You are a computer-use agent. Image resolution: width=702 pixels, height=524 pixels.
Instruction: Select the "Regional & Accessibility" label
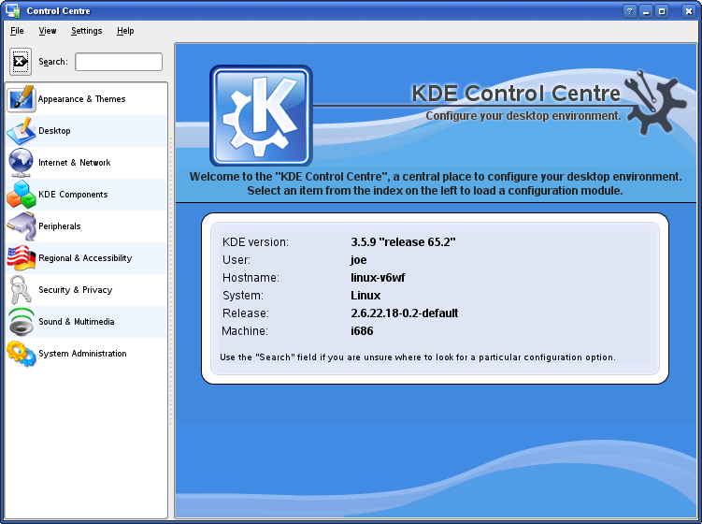click(x=85, y=258)
